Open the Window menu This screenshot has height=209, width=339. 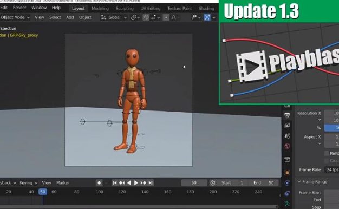(x=39, y=8)
